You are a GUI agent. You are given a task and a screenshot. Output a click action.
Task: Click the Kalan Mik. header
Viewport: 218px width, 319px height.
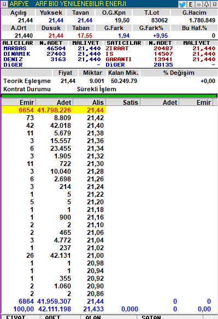(x=123, y=73)
